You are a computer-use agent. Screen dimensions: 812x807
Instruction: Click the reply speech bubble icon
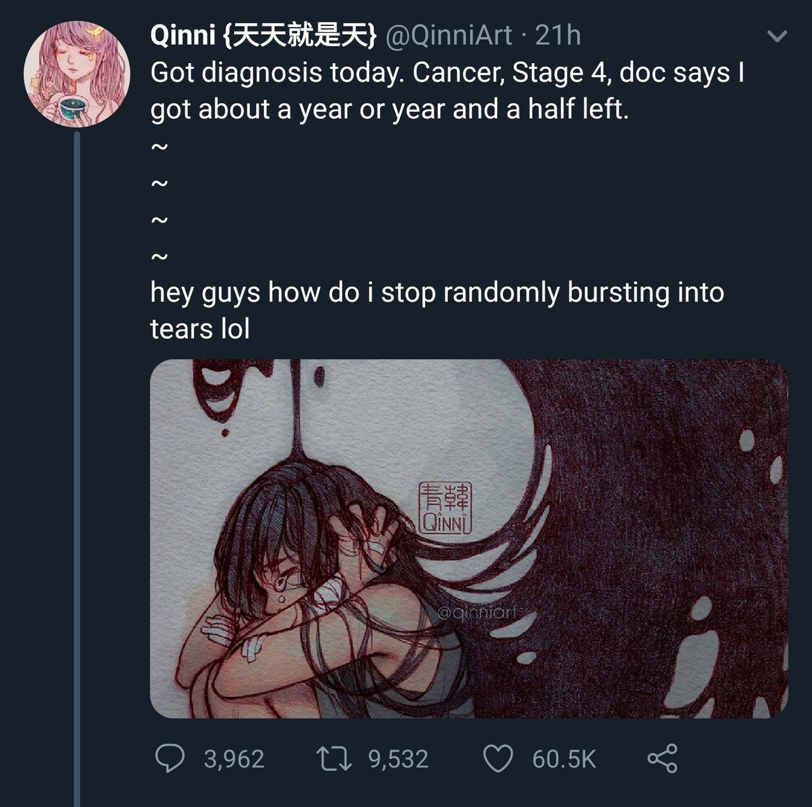[169, 758]
